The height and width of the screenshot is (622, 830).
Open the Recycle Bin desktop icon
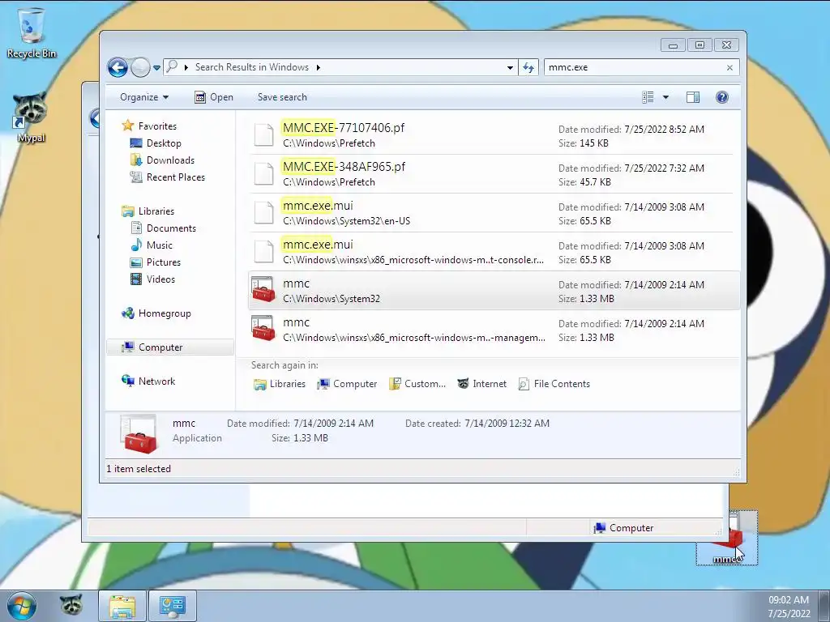point(32,32)
